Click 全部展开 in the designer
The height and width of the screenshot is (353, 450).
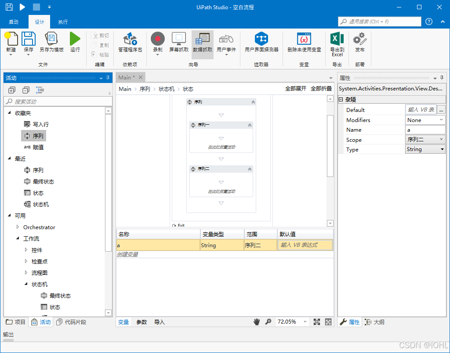(296, 89)
